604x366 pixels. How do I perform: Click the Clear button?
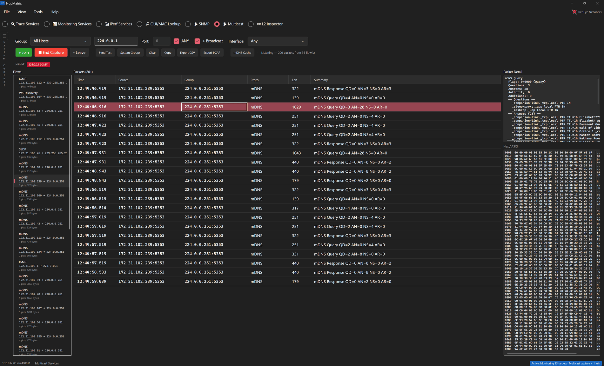pos(152,53)
